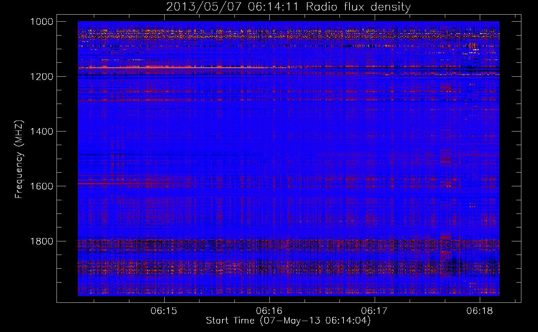The image size is (538, 332).
Task: Select the 1200 frequency axis label
Action: (x=42, y=76)
